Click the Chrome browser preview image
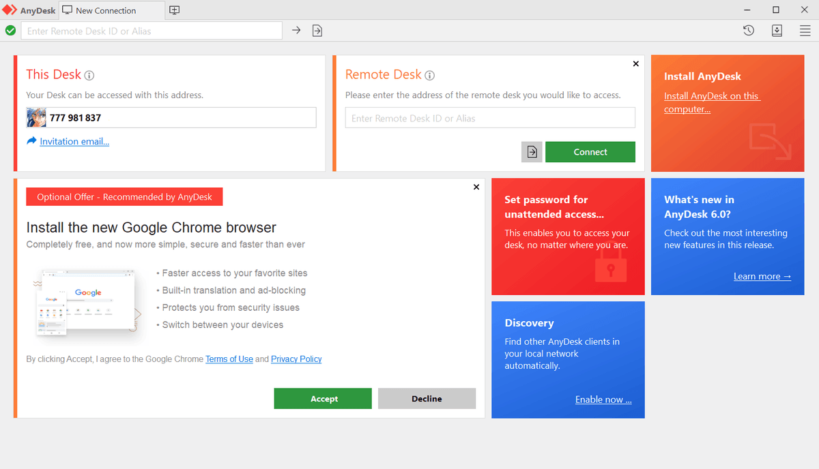 click(x=87, y=304)
